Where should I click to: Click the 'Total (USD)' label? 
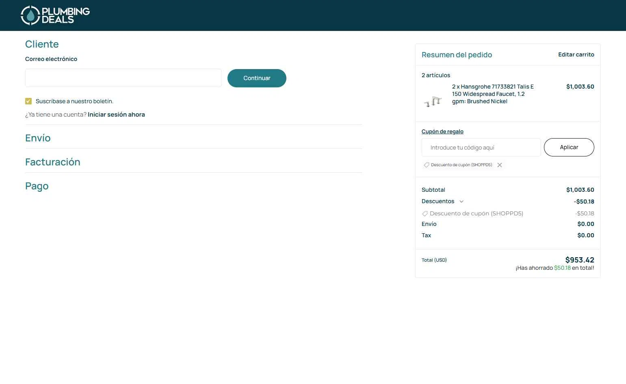(434, 260)
